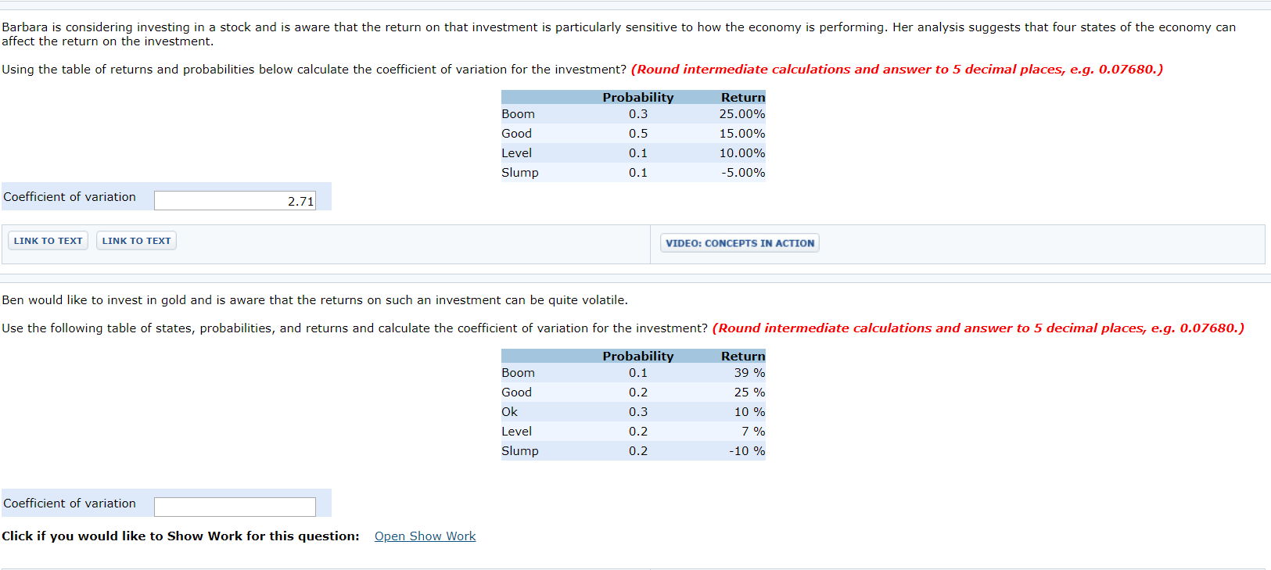The height and width of the screenshot is (570, 1271).
Task: Click the Probability column header in Barbara's table
Action: 637,97
